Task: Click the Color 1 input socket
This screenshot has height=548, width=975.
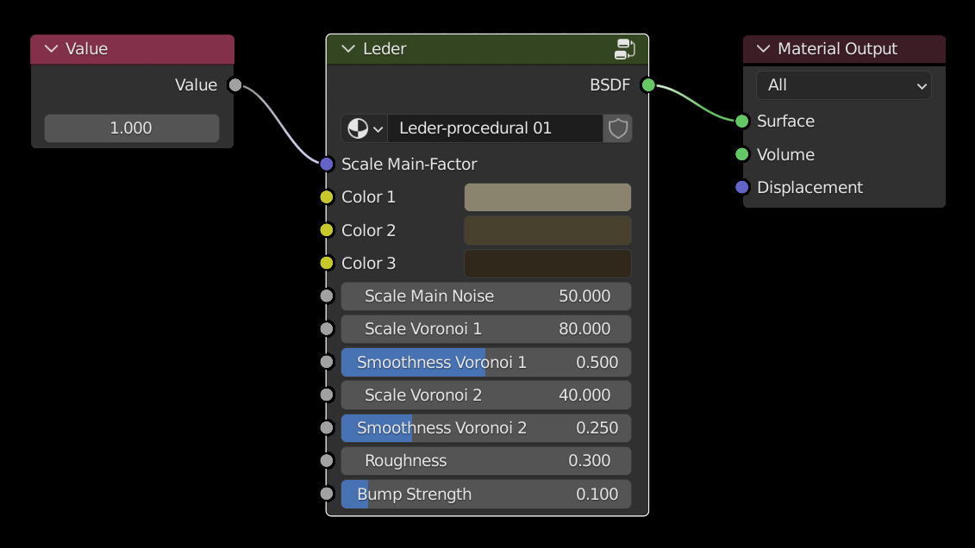Action: pyautogui.click(x=327, y=197)
